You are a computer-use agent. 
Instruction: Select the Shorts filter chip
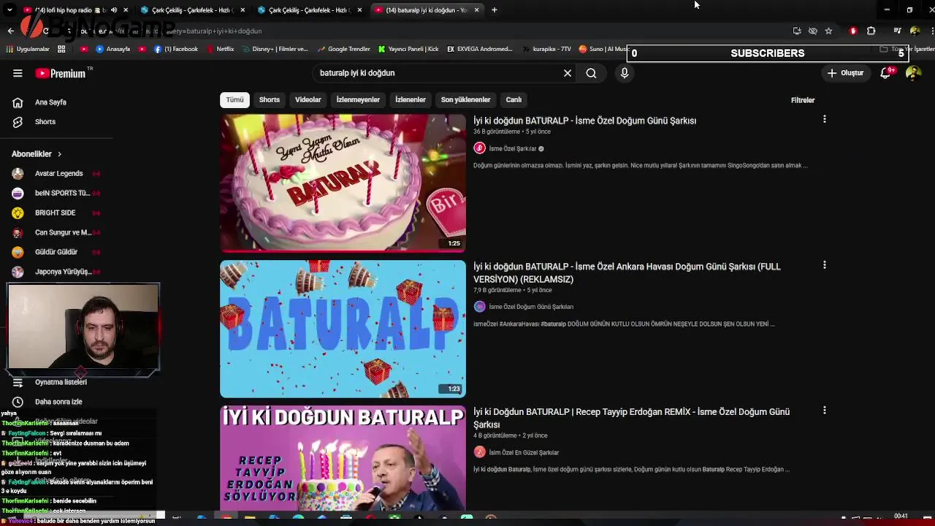pos(270,99)
